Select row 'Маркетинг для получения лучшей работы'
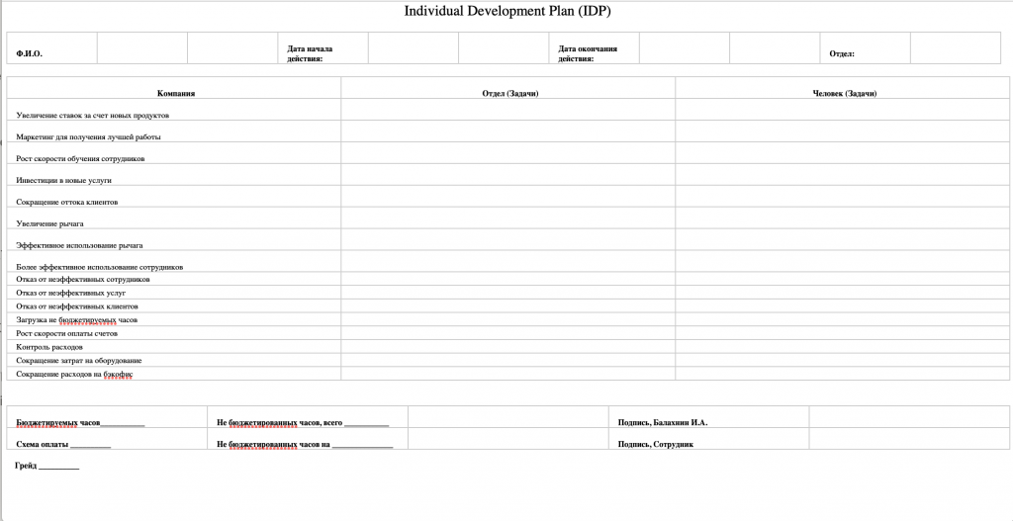1013x521 pixels. (508, 131)
